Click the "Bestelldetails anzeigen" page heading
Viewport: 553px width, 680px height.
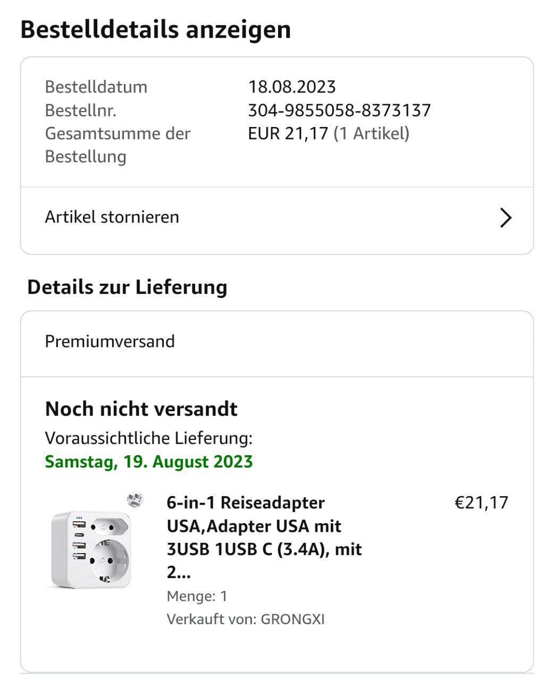pyautogui.click(x=155, y=30)
